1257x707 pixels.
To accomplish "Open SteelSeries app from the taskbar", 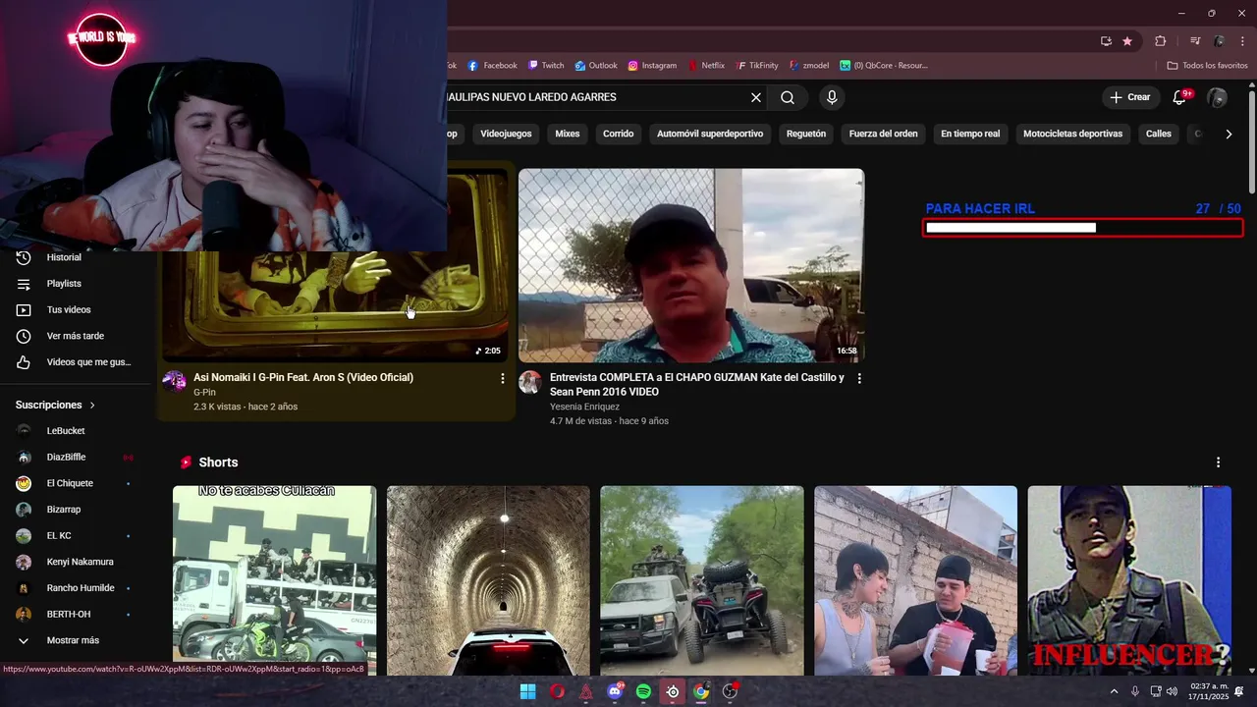I will (673, 691).
